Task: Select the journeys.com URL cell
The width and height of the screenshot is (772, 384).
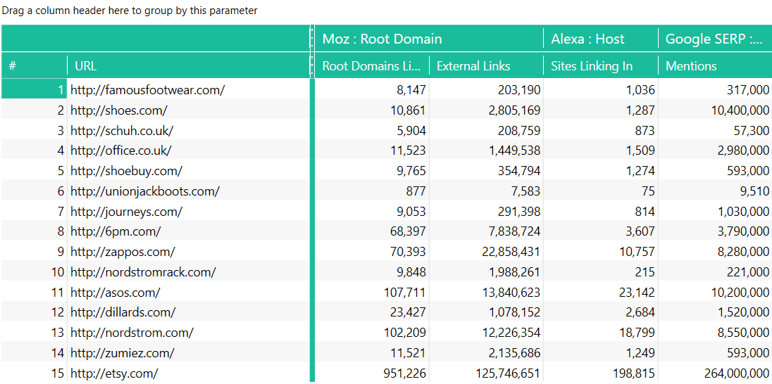Action: point(189,212)
